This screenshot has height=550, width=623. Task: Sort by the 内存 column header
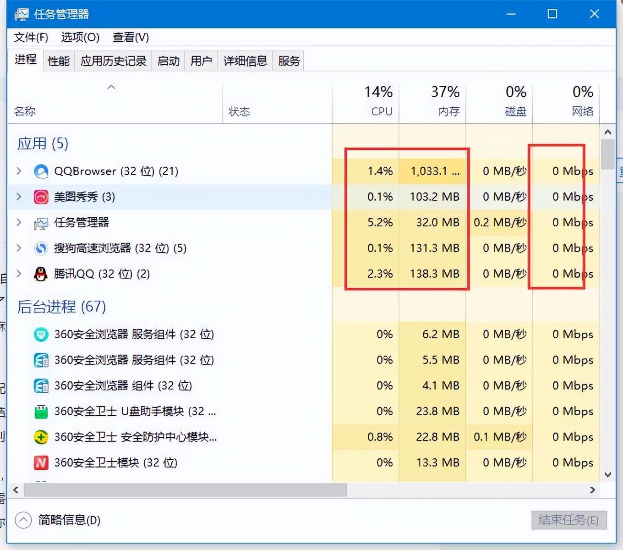(x=432, y=103)
